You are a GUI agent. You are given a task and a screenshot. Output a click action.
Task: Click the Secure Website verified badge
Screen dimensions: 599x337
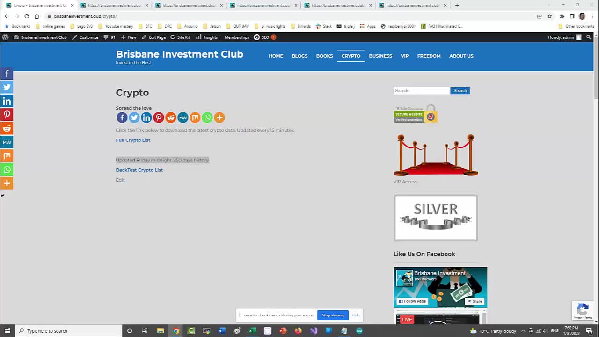416,114
